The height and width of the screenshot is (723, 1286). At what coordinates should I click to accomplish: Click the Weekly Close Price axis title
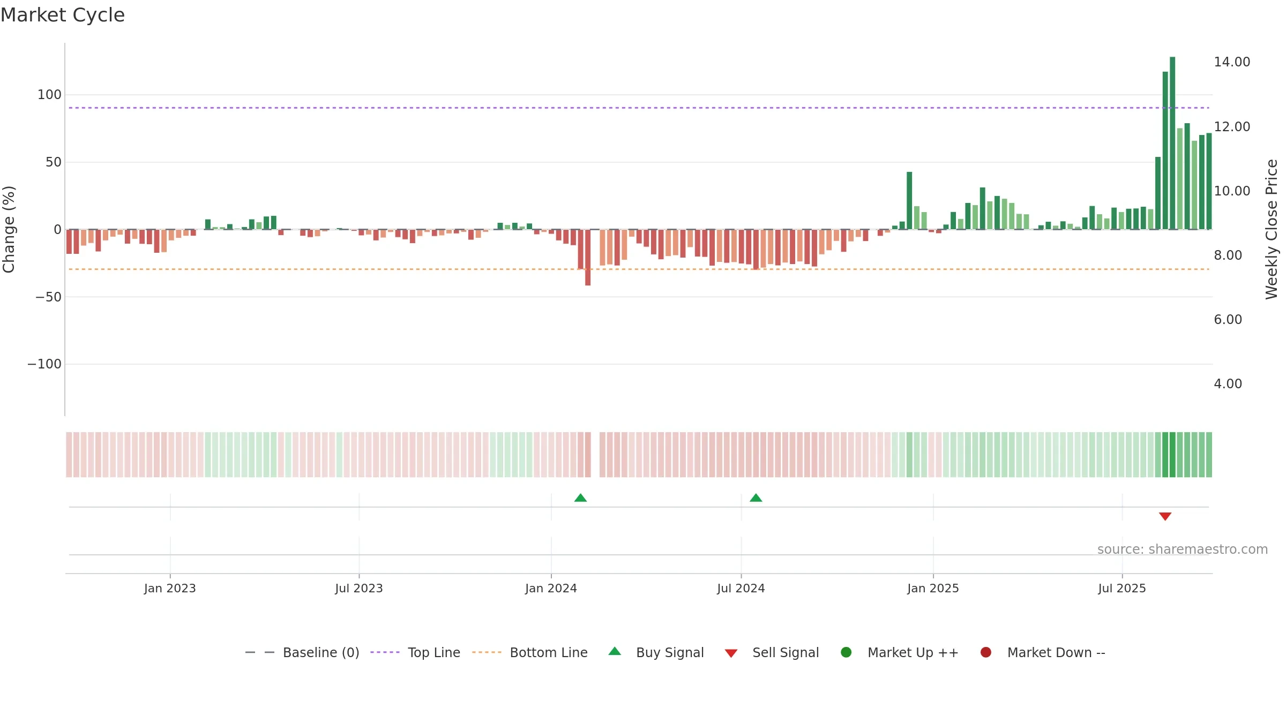tap(1272, 229)
